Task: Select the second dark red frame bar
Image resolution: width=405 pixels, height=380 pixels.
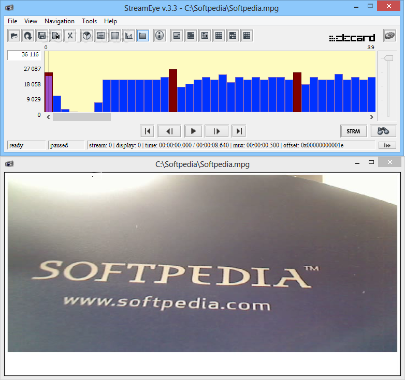Action: (x=173, y=90)
